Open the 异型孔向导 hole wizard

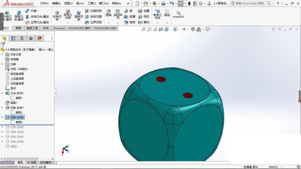68,15
